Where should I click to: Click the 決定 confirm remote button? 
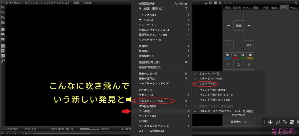pos(239,26)
